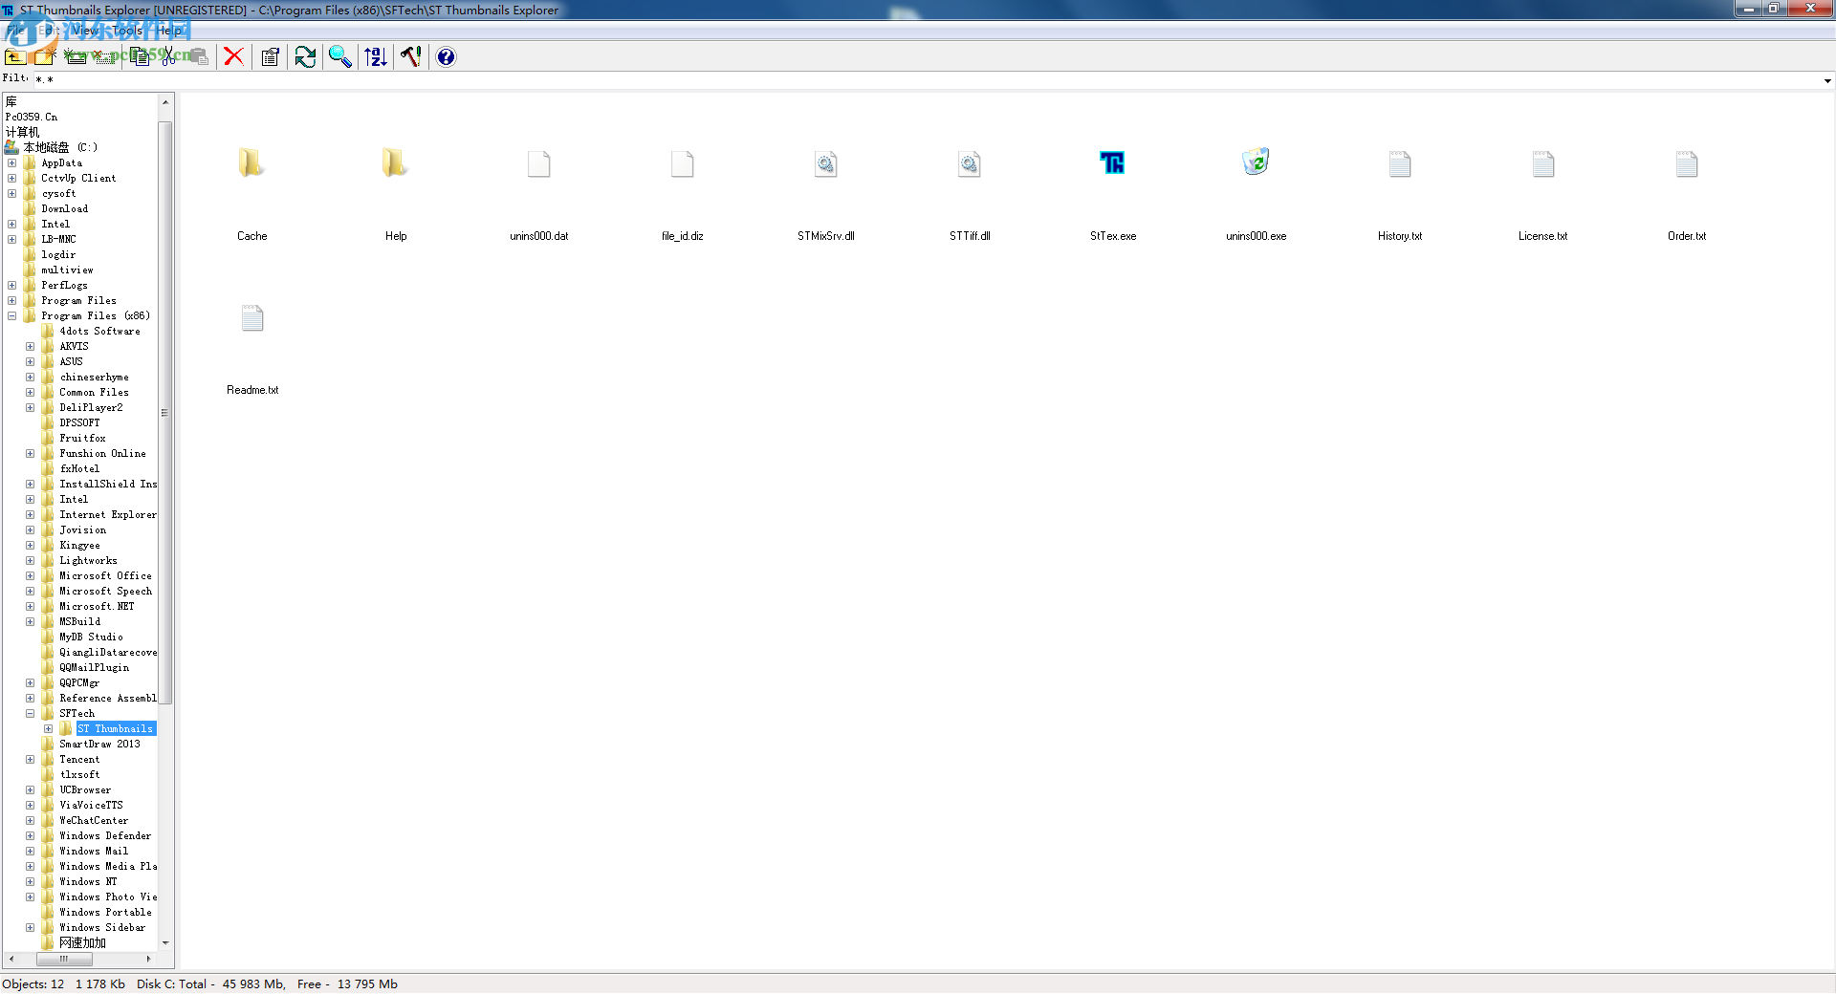
Task: Select the Cache folder icon
Action: (251, 163)
